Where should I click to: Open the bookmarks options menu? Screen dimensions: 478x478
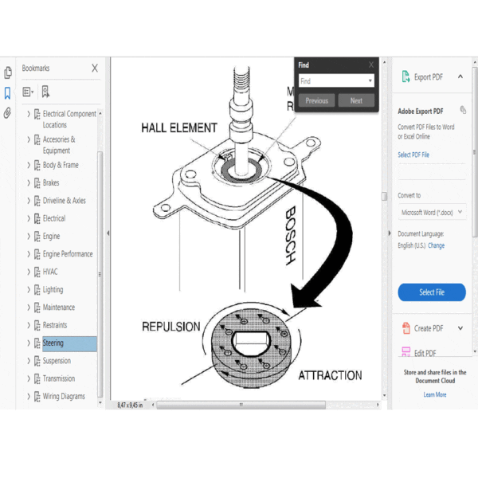click(x=28, y=92)
